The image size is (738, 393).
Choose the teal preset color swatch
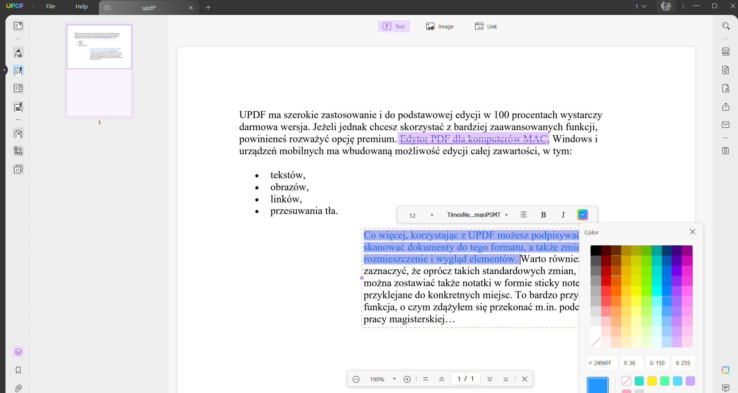[639, 381]
